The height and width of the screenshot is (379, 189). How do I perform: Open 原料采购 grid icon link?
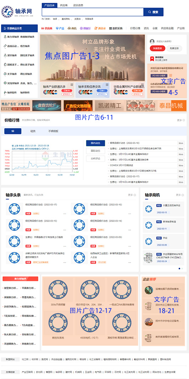pyautogui.click(x=116, y=28)
